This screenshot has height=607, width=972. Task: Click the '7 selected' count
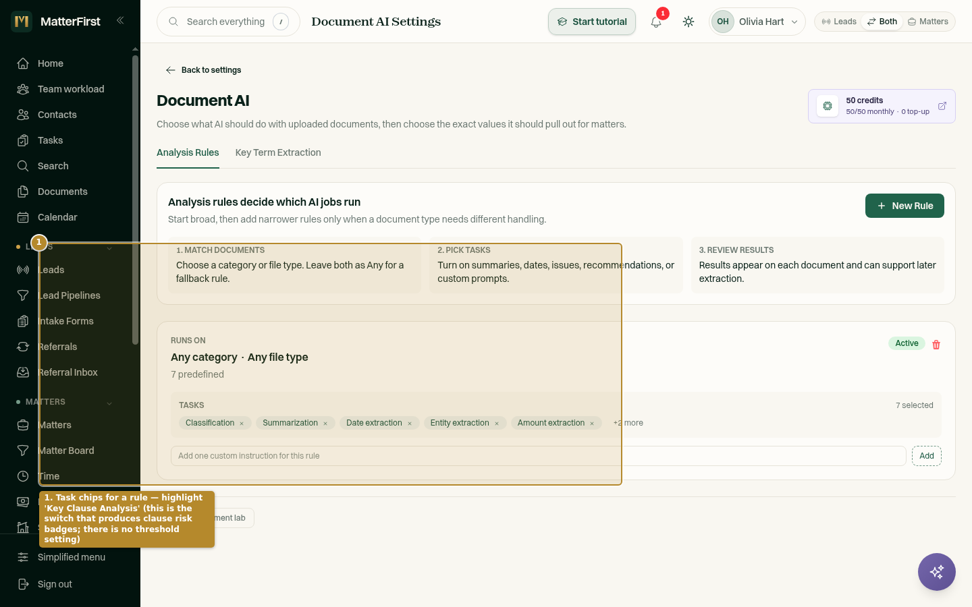pos(915,405)
